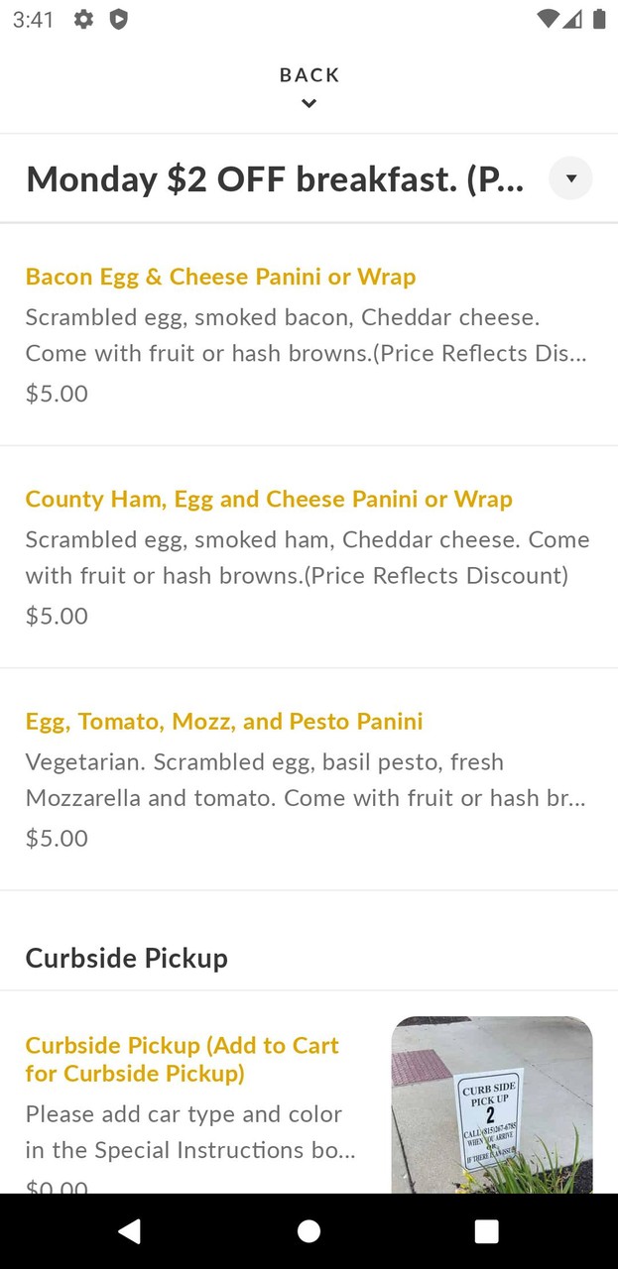Tap the battery icon in status bar
The width and height of the screenshot is (618, 1269).
(x=599, y=20)
